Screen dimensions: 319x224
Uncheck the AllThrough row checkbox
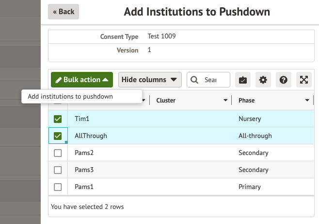click(58, 136)
